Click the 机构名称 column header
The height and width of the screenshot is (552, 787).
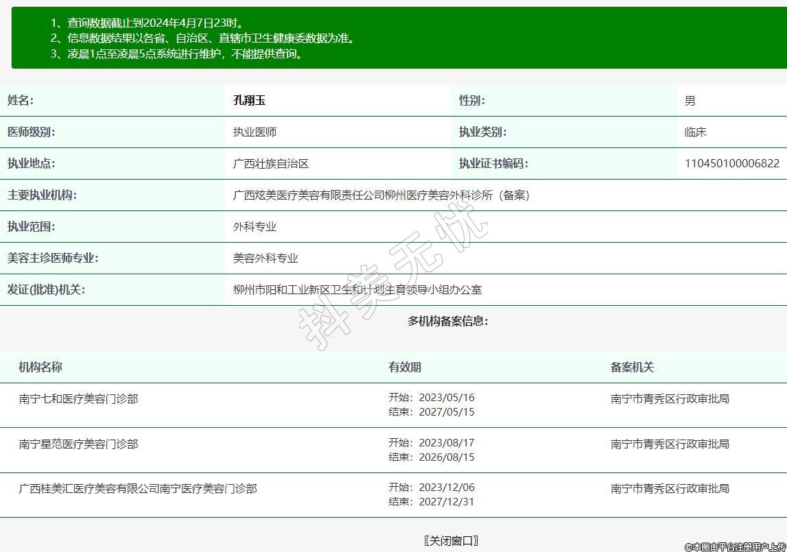(40, 368)
